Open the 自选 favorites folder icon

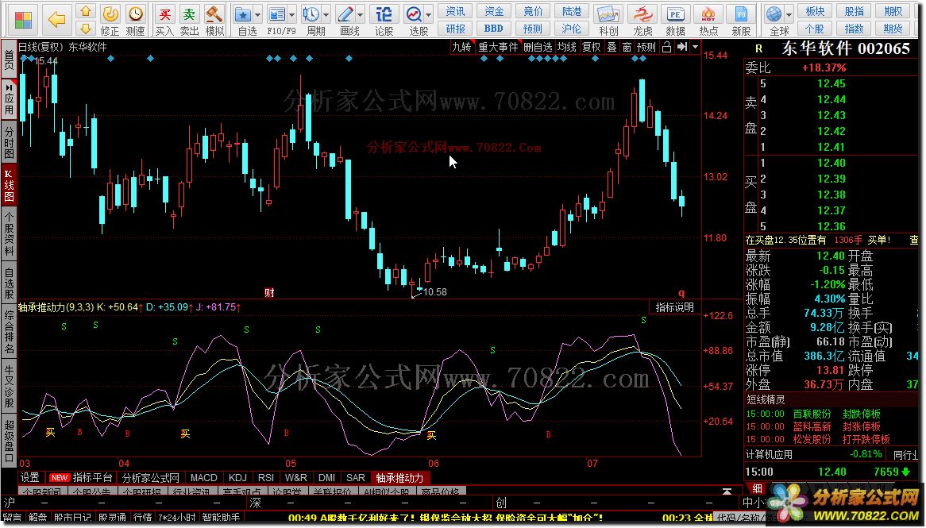pyautogui.click(x=242, y=14)
